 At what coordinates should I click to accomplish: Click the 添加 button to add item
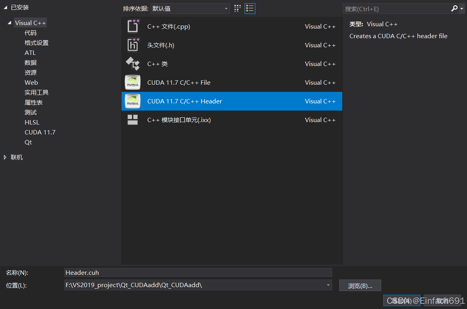point(401,301)
